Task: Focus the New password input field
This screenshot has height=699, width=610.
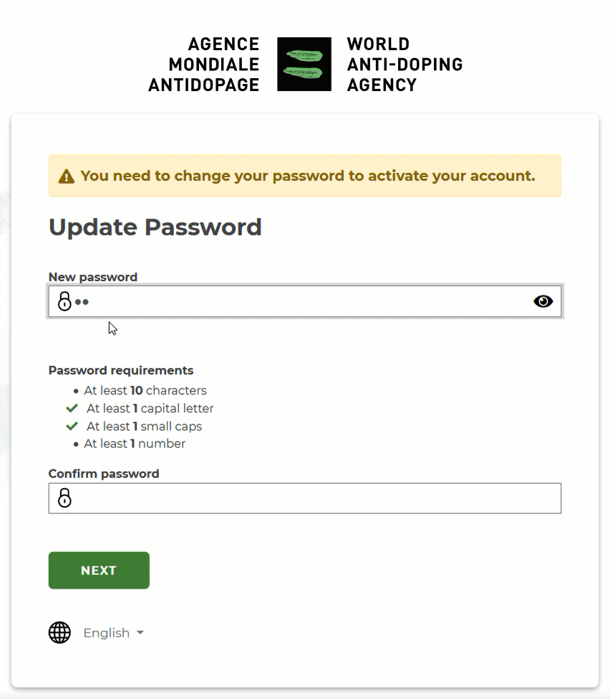Action: [x=305, y=301]
